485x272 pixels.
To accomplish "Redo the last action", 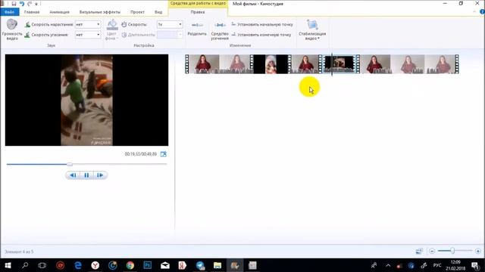I will pyautogui.click(x=30, y=4).
